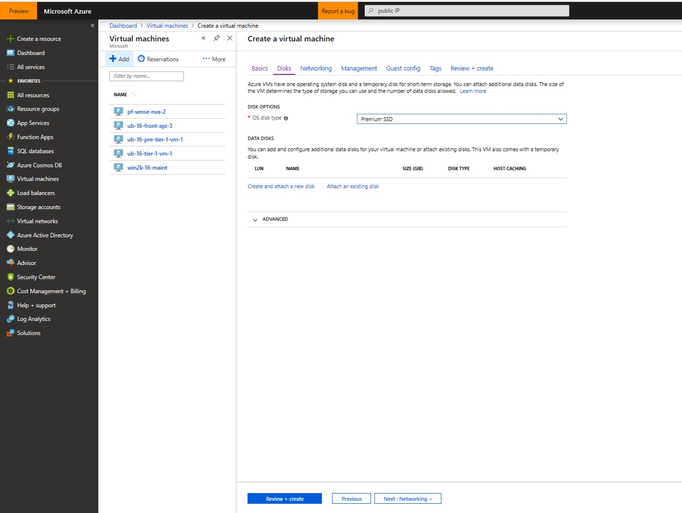Click the Microsoft Azure title
The image size is (682, 513).
(68, 11)
